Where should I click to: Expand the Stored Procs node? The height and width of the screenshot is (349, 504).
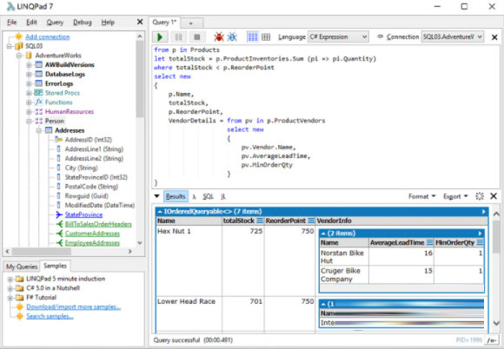click(x=29, y=93)
